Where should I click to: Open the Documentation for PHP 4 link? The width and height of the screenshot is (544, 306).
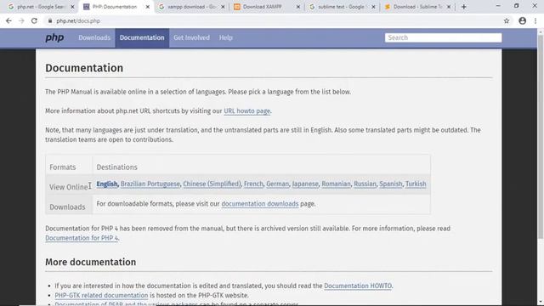pos(82,238)
